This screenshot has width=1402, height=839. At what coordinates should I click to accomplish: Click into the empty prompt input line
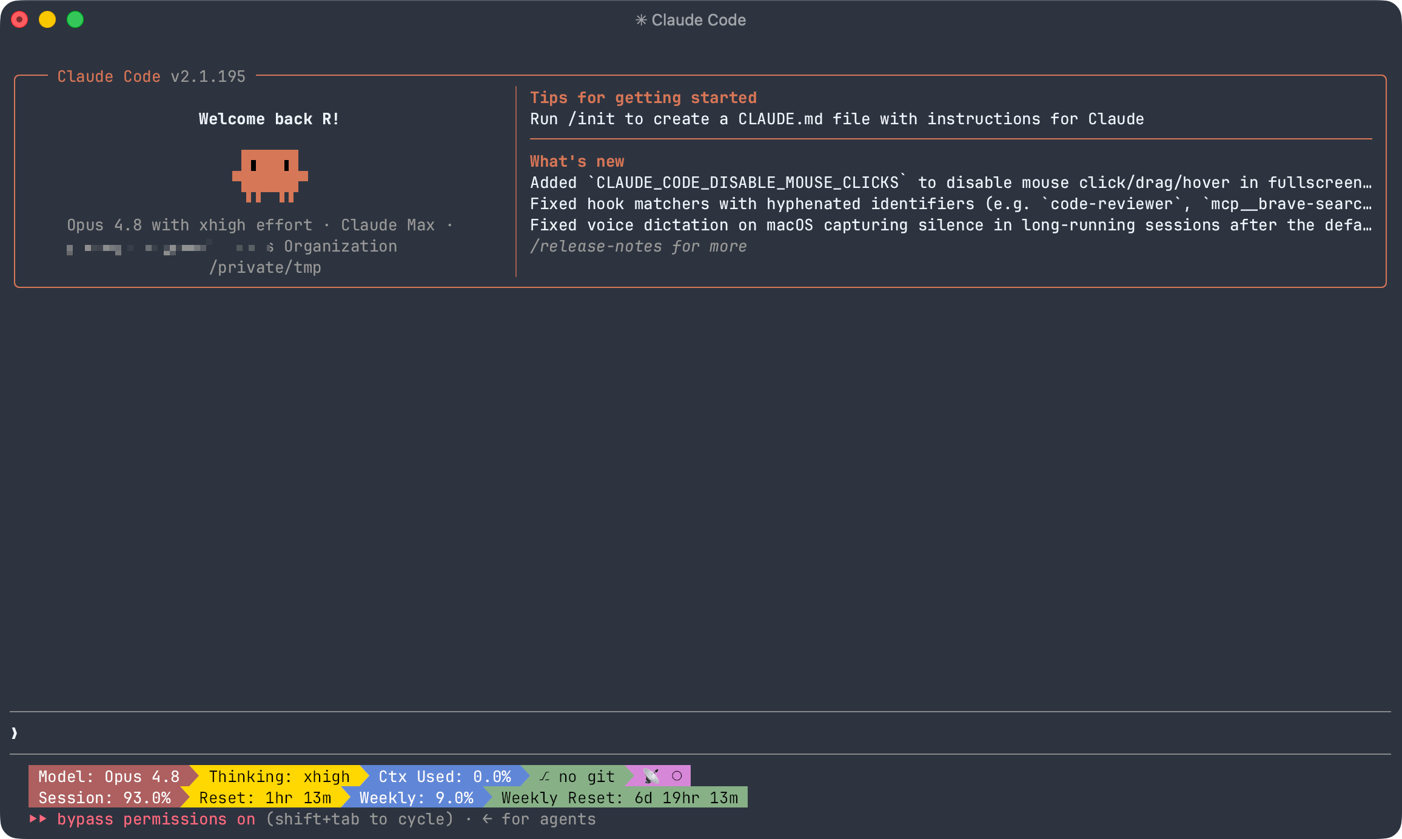(x=700, y=733)
